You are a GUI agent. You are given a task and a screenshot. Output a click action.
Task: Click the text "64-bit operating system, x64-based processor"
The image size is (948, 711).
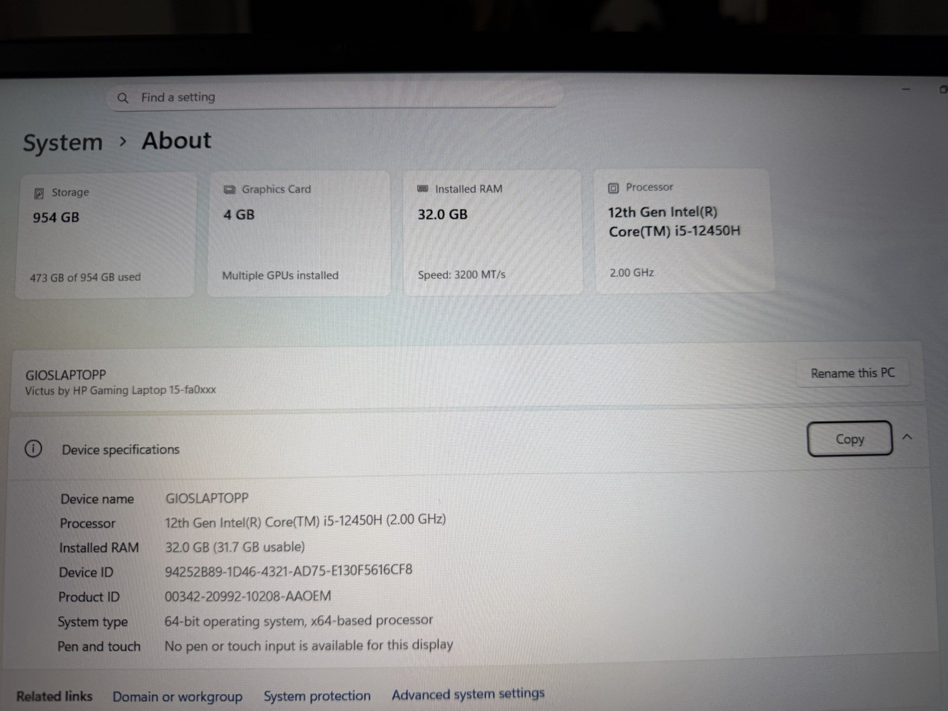(299, 621)
